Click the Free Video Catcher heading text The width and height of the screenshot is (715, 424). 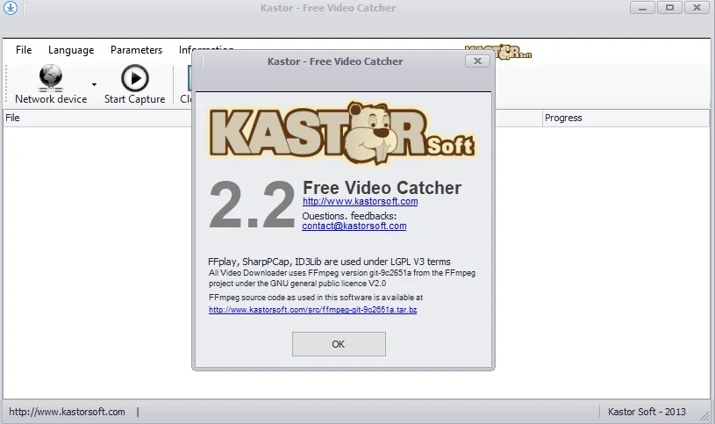(383, 188)
